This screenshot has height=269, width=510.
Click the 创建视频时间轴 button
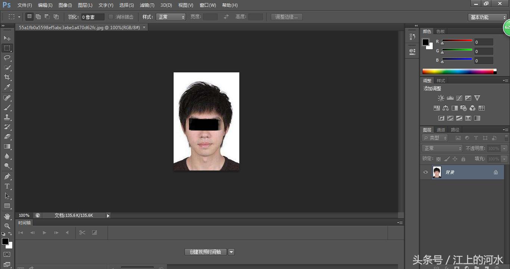point(205,252)
